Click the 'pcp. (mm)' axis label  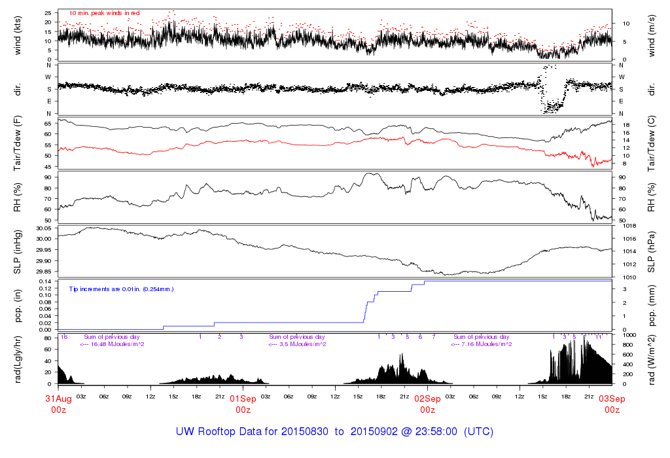click(651, 306)
